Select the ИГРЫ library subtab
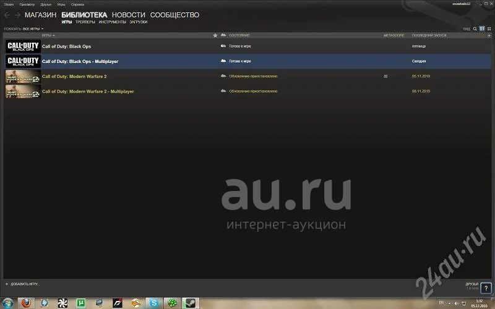This screenshot has height=309, width=495. pos(67,22)
